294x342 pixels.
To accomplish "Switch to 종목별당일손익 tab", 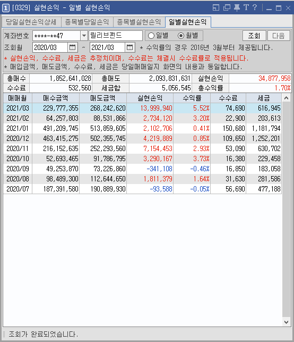I will click(87, 22).
